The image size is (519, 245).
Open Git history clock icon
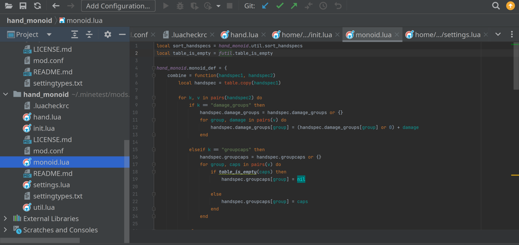tap(323, 6)
